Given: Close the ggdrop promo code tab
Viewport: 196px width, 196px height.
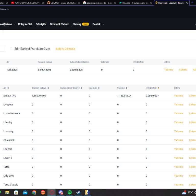Looking at the screenshot, I should [115, 3].
